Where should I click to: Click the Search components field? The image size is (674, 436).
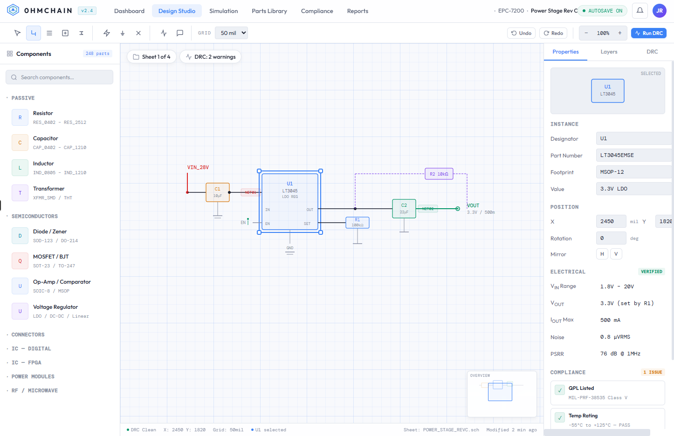(59, 77)
